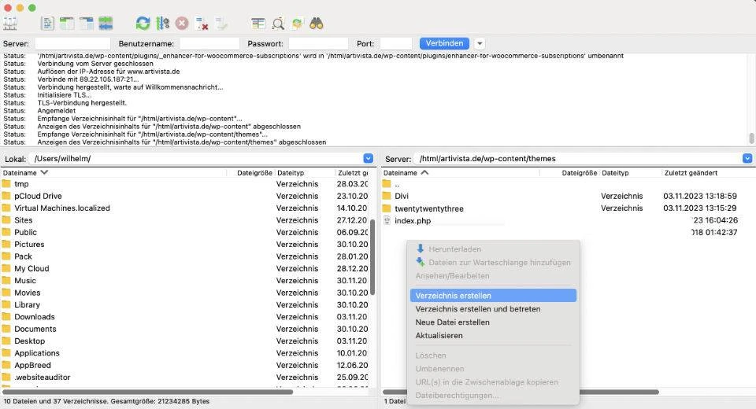Select the 'Pack' folder row
This screenshot has height=409, width=756.
point(186,256)
